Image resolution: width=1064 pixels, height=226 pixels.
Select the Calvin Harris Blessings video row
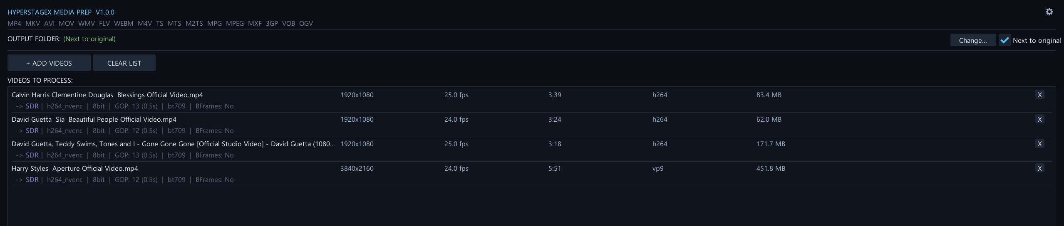coord(107,95)
